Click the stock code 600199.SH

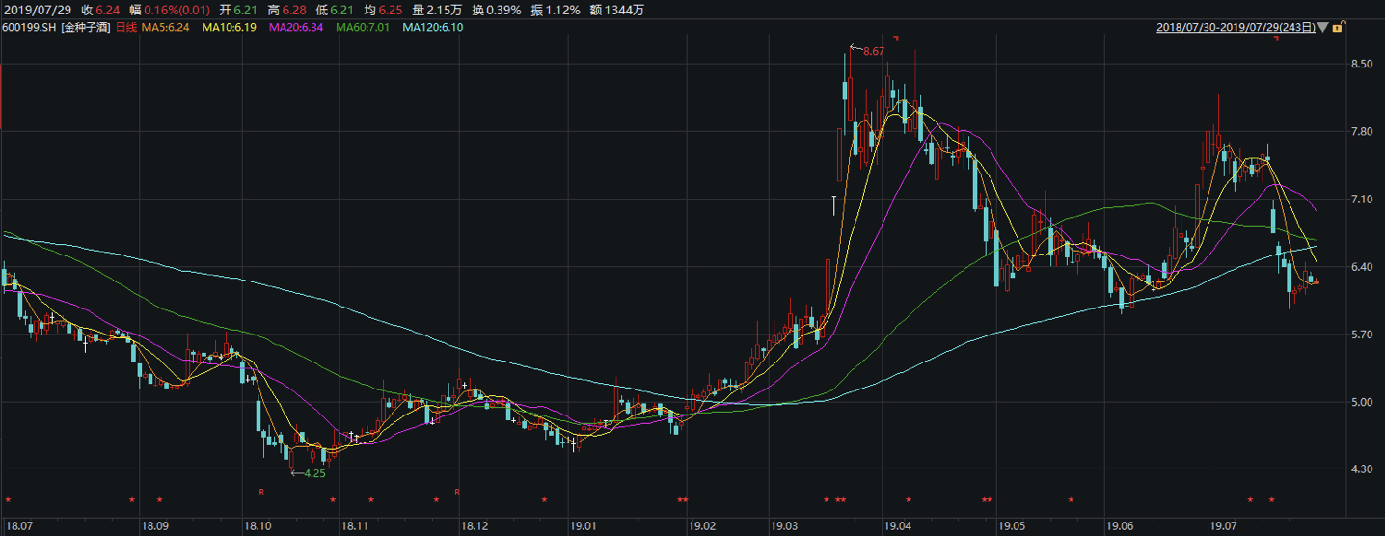pyautogui.click(x=30, y=28)
